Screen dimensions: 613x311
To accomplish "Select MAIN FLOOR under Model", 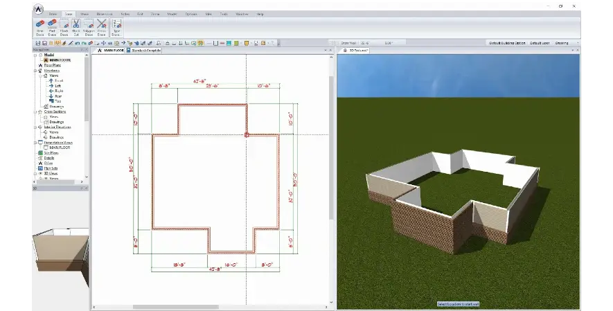I will pos(60,60).
